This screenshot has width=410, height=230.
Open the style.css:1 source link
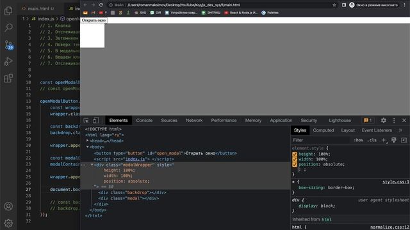[396, 181]
